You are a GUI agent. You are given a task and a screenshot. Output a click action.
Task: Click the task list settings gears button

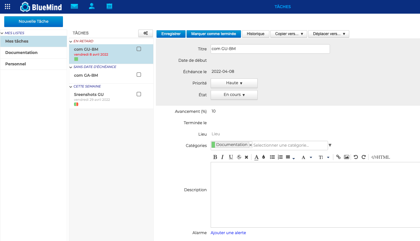[145, 33]
